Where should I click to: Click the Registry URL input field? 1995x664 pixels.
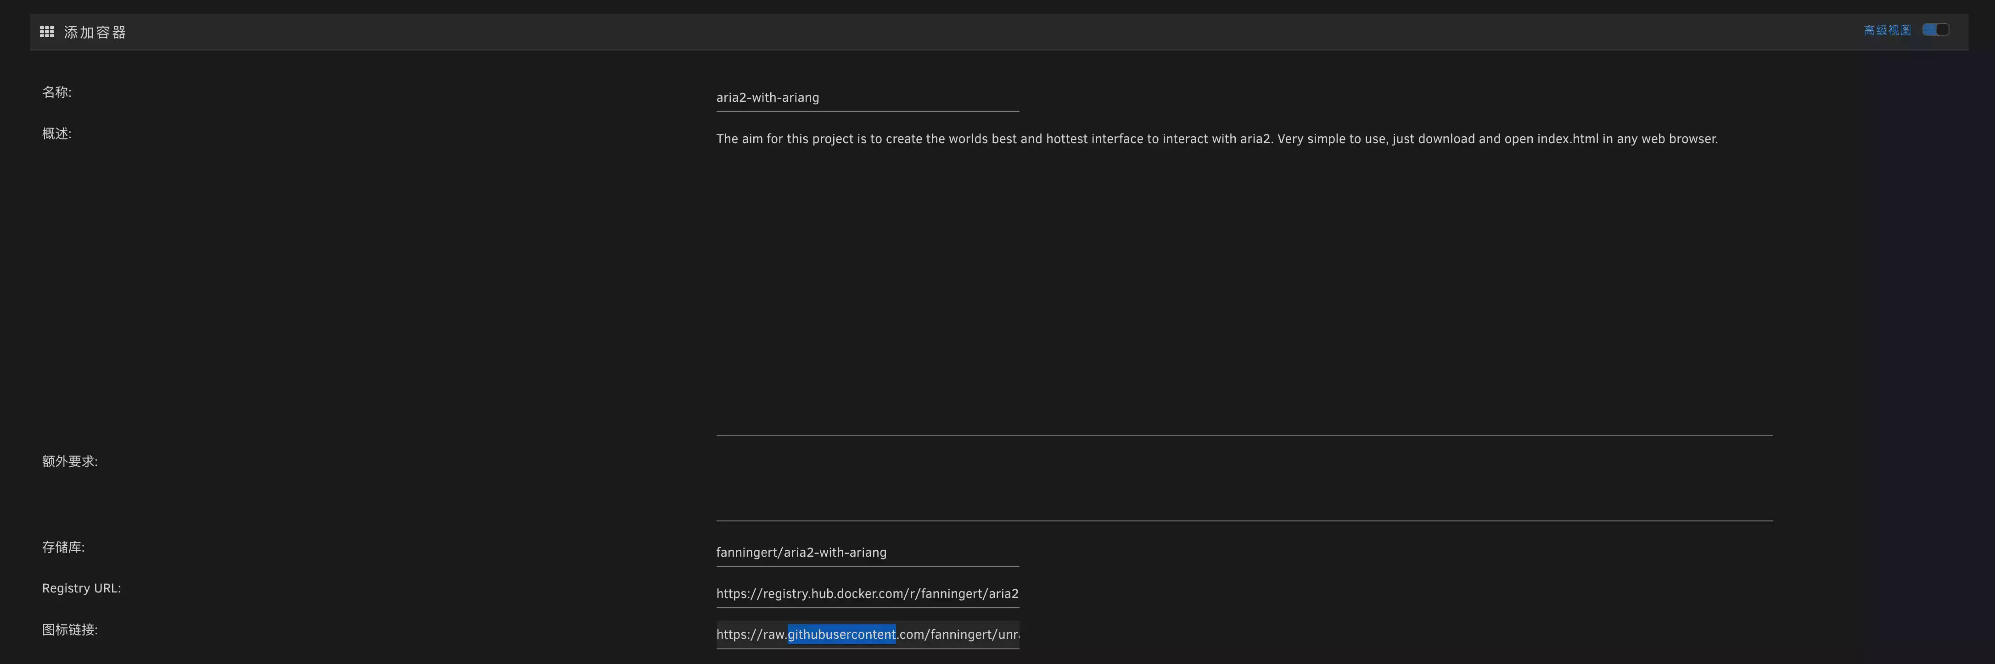click(x=867, y=593)
